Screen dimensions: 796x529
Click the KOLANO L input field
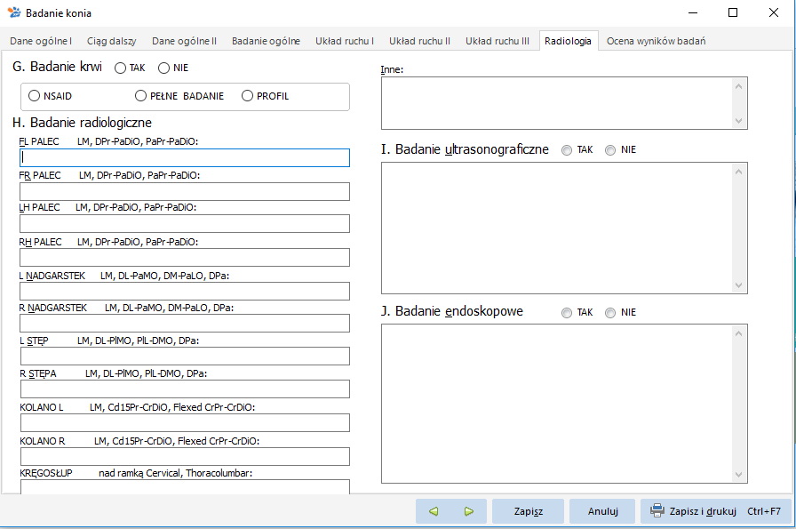[x=186, y=423]
